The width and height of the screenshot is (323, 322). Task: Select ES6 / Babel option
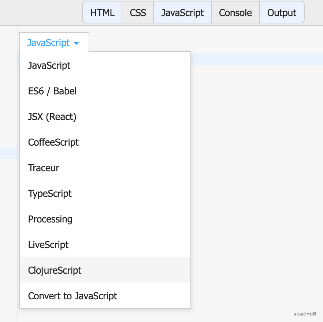(105, 91)
